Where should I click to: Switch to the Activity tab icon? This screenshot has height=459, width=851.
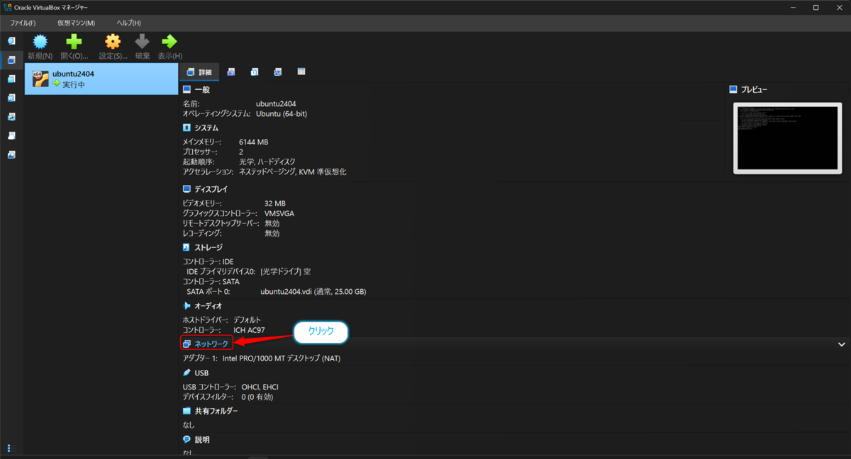coord(278,72)
